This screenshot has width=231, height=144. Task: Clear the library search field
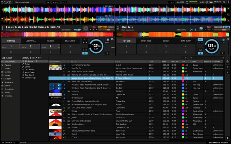click(x=223, y=58)
